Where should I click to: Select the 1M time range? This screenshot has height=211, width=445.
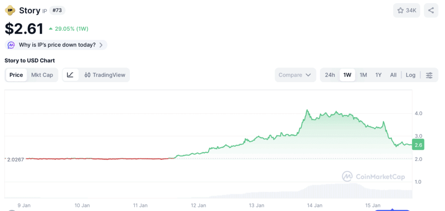coord(363,75)
